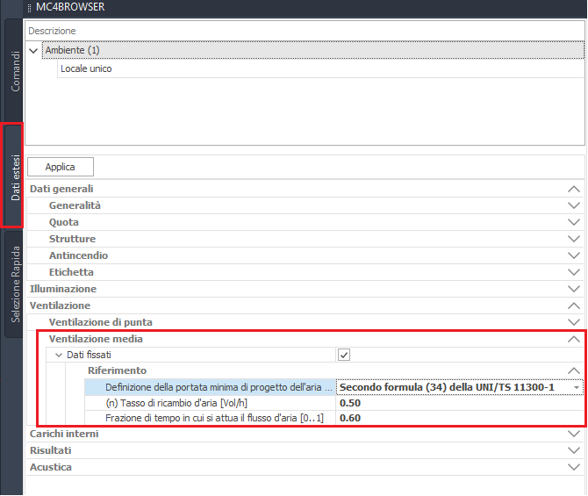Screen dimensions: 588x496
Task: Click the Tasso di ricambio d'aria value field
Action: pos(459,403)
